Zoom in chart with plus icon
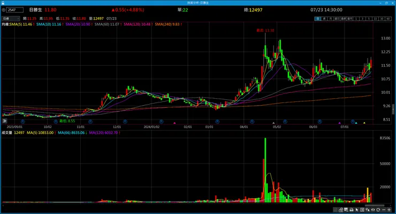This screenshot has width=396, height=214. (x=389, y=210)
